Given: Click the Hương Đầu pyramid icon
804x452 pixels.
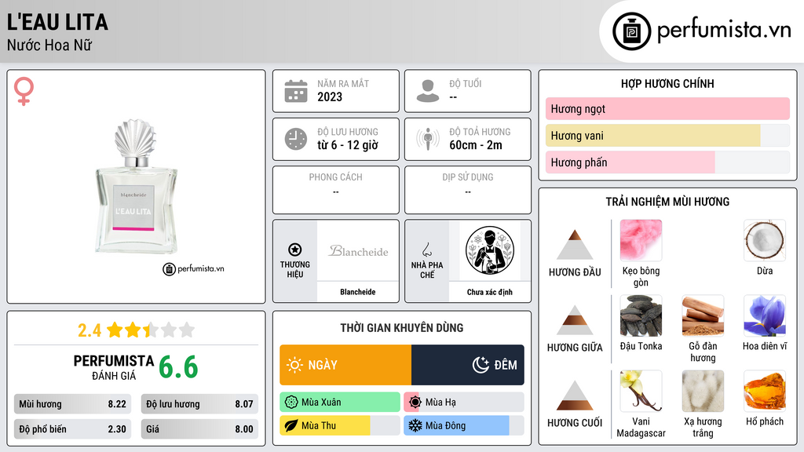Looking at the screenshot, I should tap(575, 245).
